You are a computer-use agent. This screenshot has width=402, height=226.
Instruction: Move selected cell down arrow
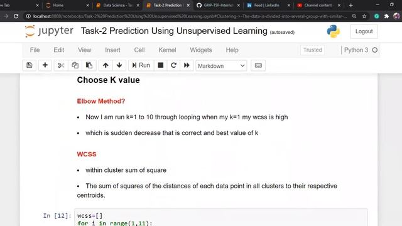coord(119,65)
